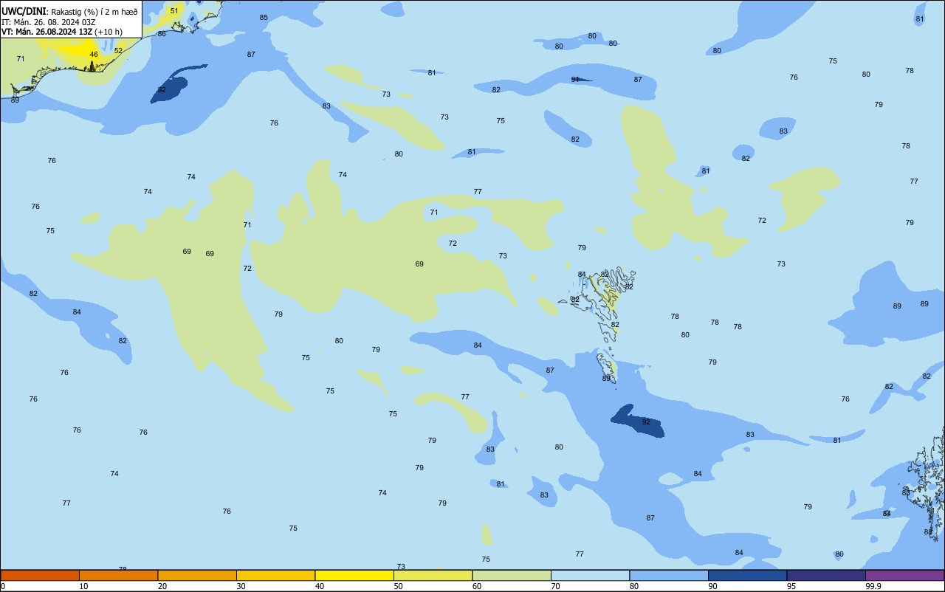This screenshot has width=945, height=592.
Task: Pick the 20–30 legend color block
Action: (197, 575)
